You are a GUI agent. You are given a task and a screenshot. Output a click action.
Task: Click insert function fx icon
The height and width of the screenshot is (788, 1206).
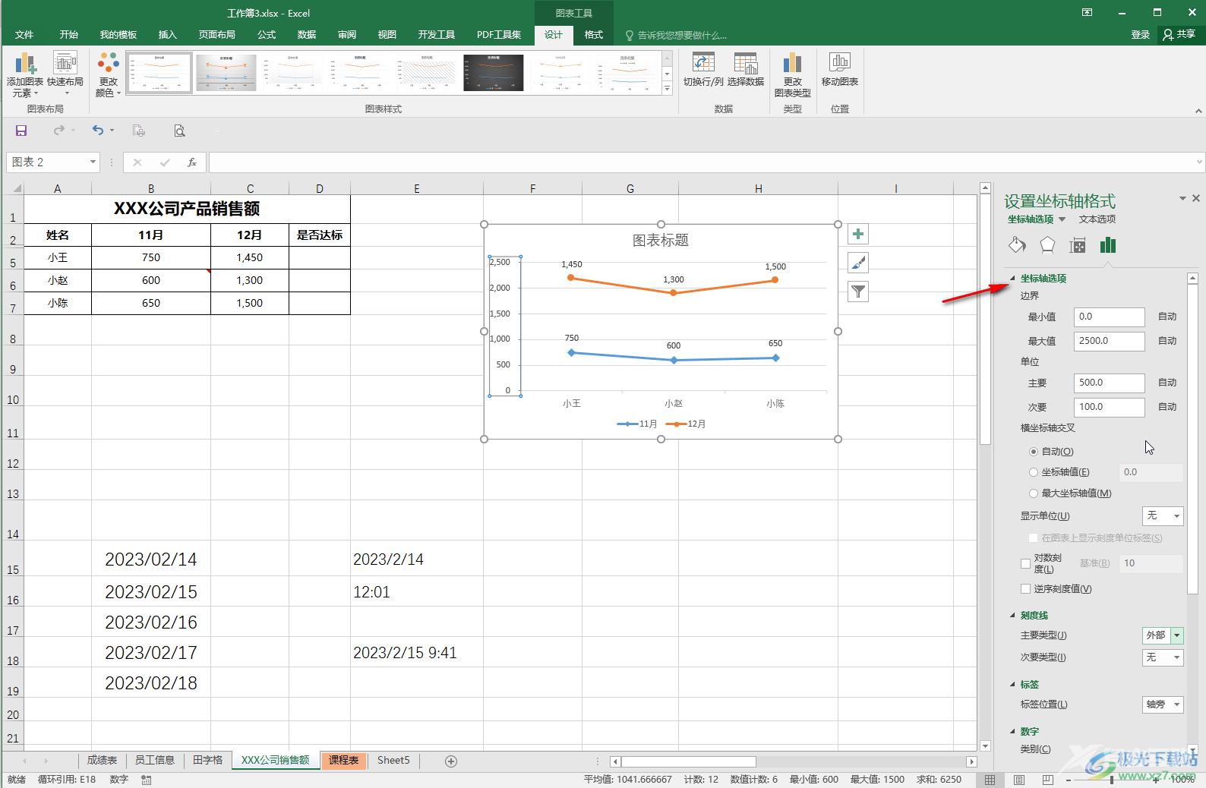tap(192, 162)
